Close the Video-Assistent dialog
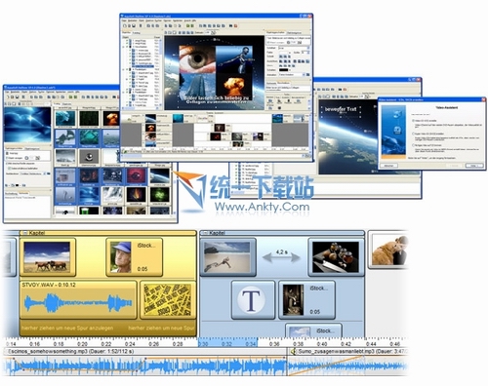488x386 pixels. point(483,99)
